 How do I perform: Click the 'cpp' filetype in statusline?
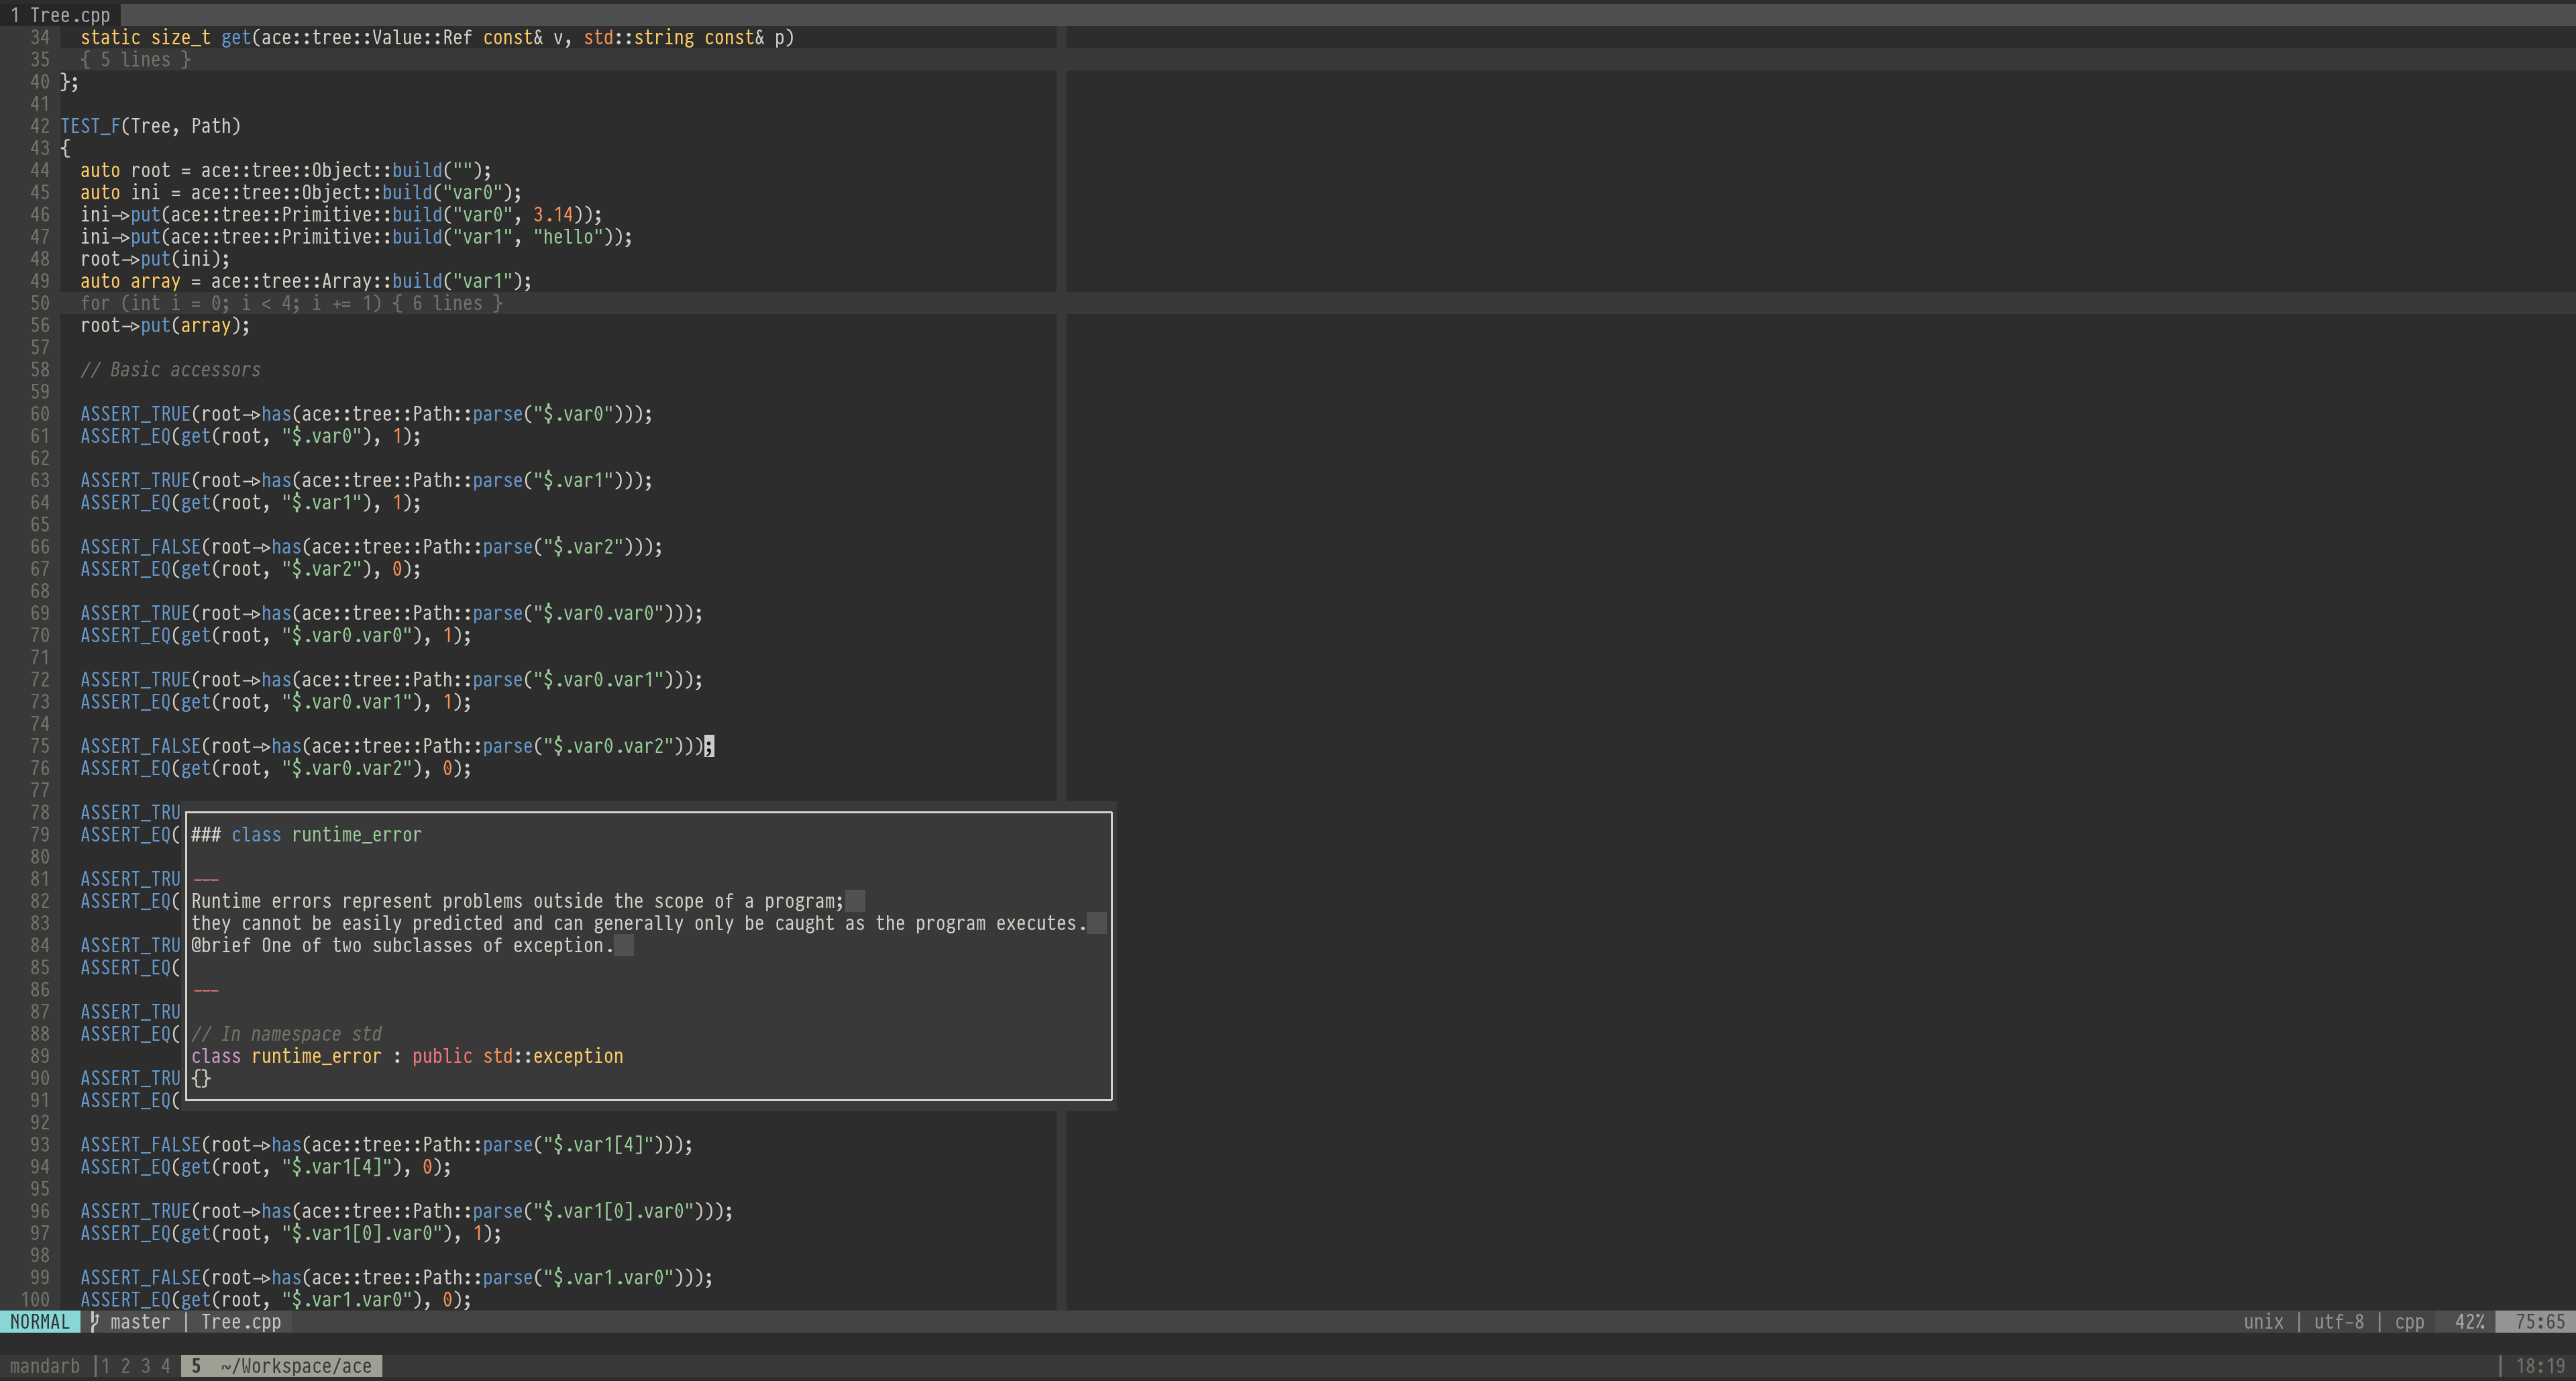click(2409, 1322)
